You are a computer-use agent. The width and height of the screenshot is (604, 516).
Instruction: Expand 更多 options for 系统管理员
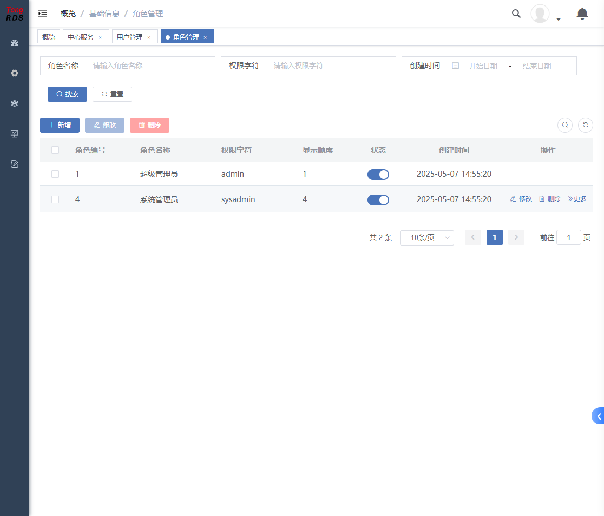577,198
